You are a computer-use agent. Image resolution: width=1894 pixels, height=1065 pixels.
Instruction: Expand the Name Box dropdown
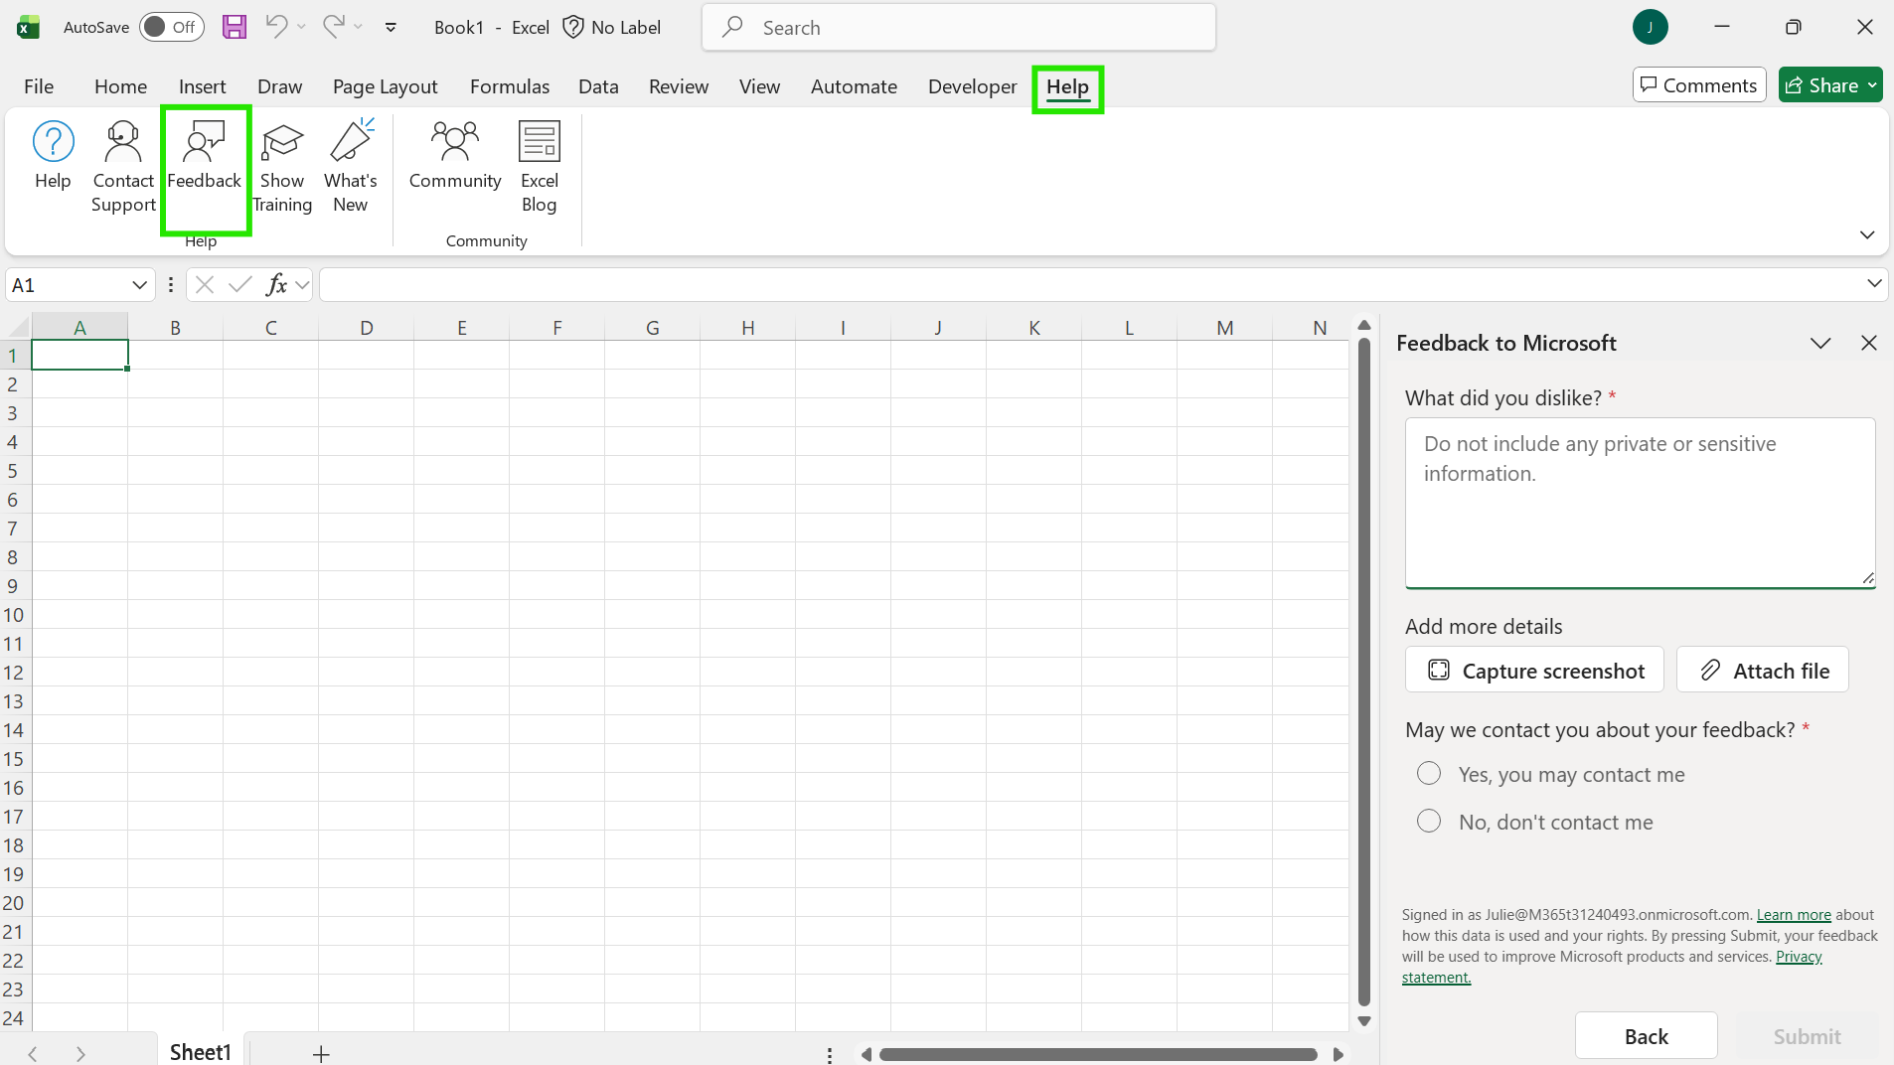tap(140, 285)
